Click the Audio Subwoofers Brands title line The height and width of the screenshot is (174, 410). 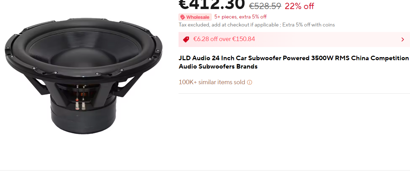point(218,66)
